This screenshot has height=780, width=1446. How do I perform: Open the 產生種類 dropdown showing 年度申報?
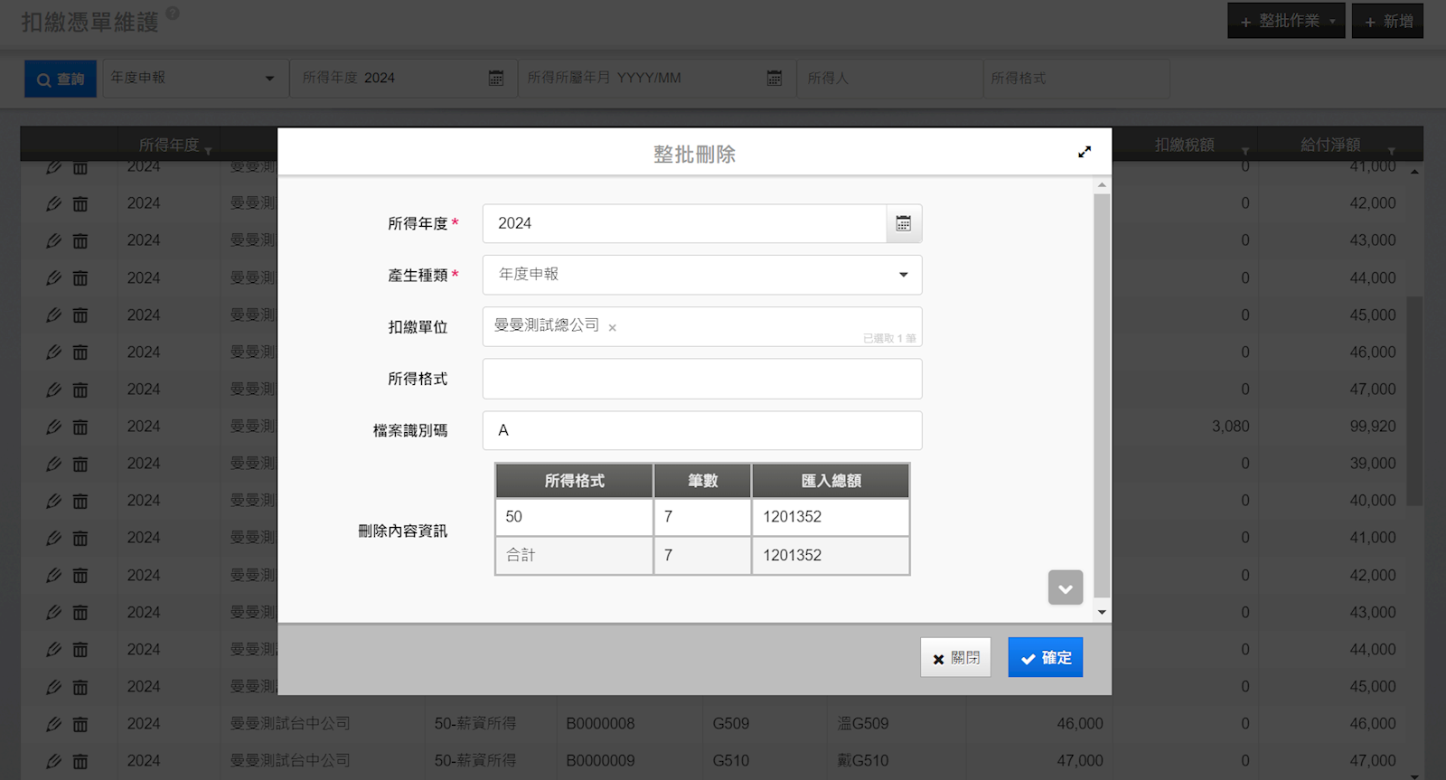701,275
